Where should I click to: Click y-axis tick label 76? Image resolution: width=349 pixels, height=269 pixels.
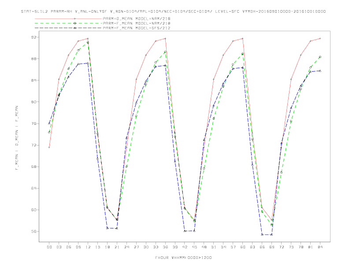click(x=33, y=124)
